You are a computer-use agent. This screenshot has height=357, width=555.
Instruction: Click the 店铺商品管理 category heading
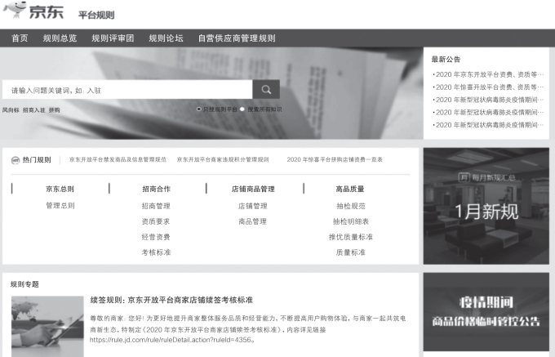[253, 189]
